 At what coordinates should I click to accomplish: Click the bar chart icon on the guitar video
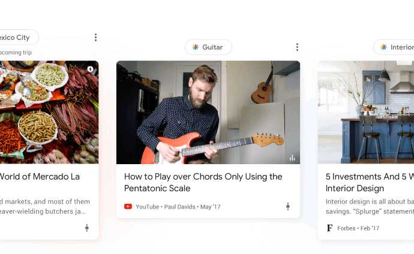click(x=292, y=158)
